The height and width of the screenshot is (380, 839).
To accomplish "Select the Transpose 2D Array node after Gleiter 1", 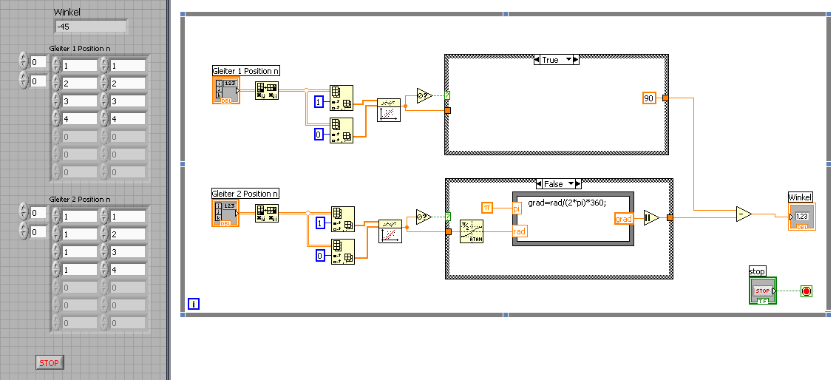I will (x=266, y=90).
